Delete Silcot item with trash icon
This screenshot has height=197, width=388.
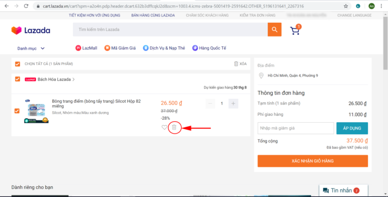[x=174, y=127]
